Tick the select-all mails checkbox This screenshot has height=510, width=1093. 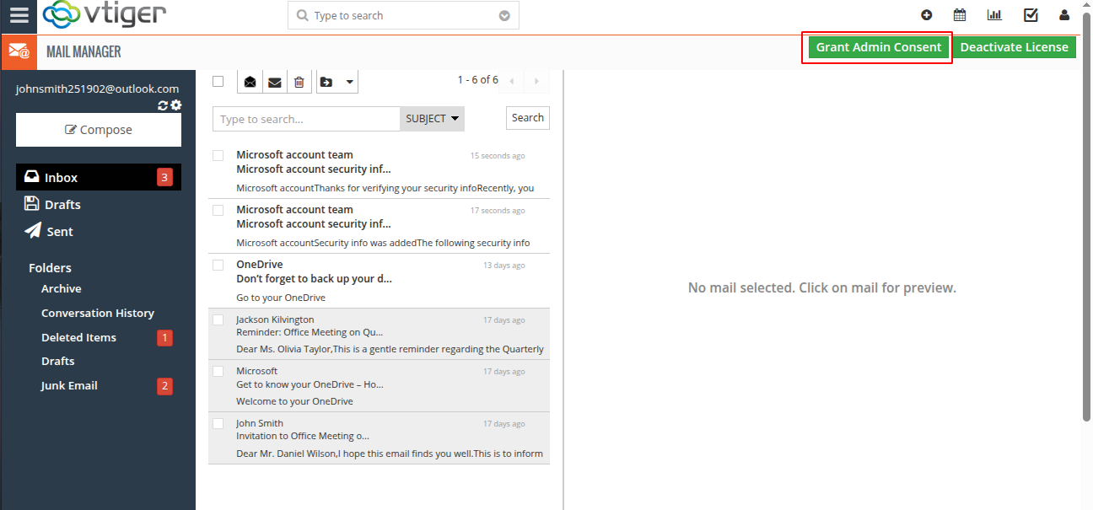click(218, 82)
